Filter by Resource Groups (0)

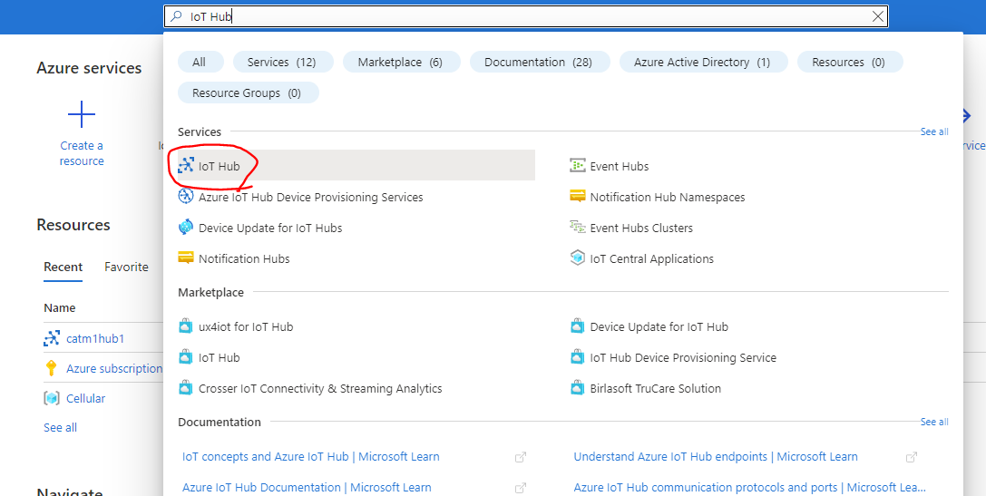tap(247, 93)
